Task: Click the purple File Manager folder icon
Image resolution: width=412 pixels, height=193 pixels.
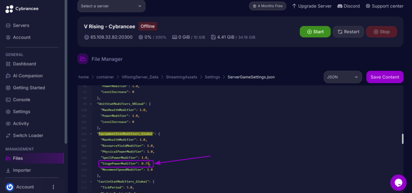Action: coord(83,59)
